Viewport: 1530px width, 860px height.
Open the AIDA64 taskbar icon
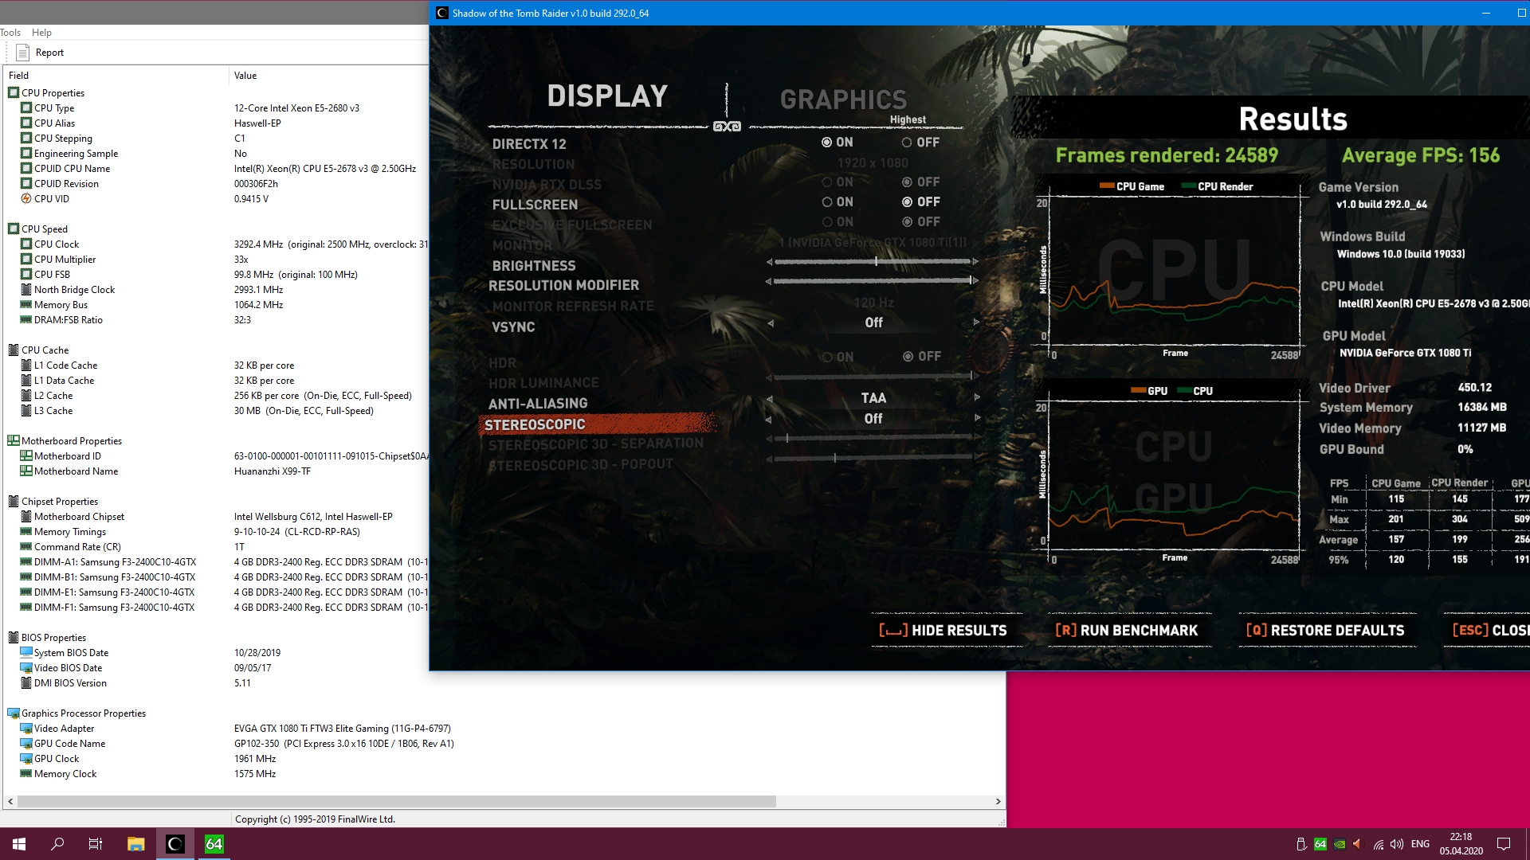point(214,844)
